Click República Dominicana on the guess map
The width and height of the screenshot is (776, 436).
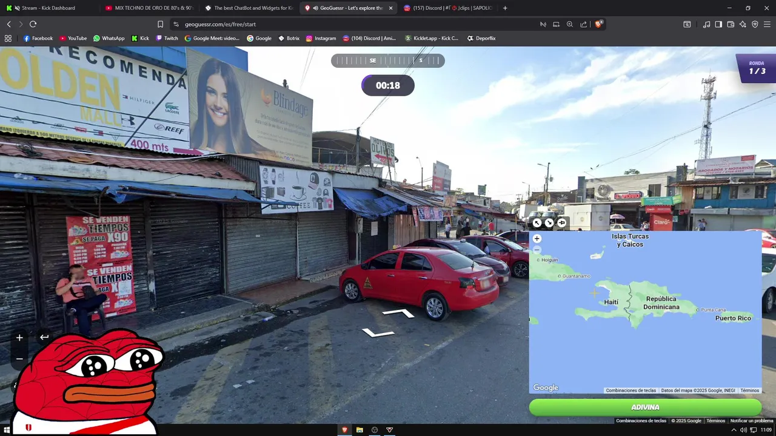pyautogui.click(x=661, y=303)
